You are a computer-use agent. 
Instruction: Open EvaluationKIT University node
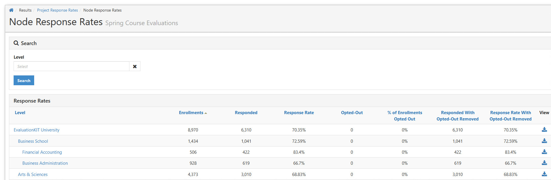(x=36, y=130)
